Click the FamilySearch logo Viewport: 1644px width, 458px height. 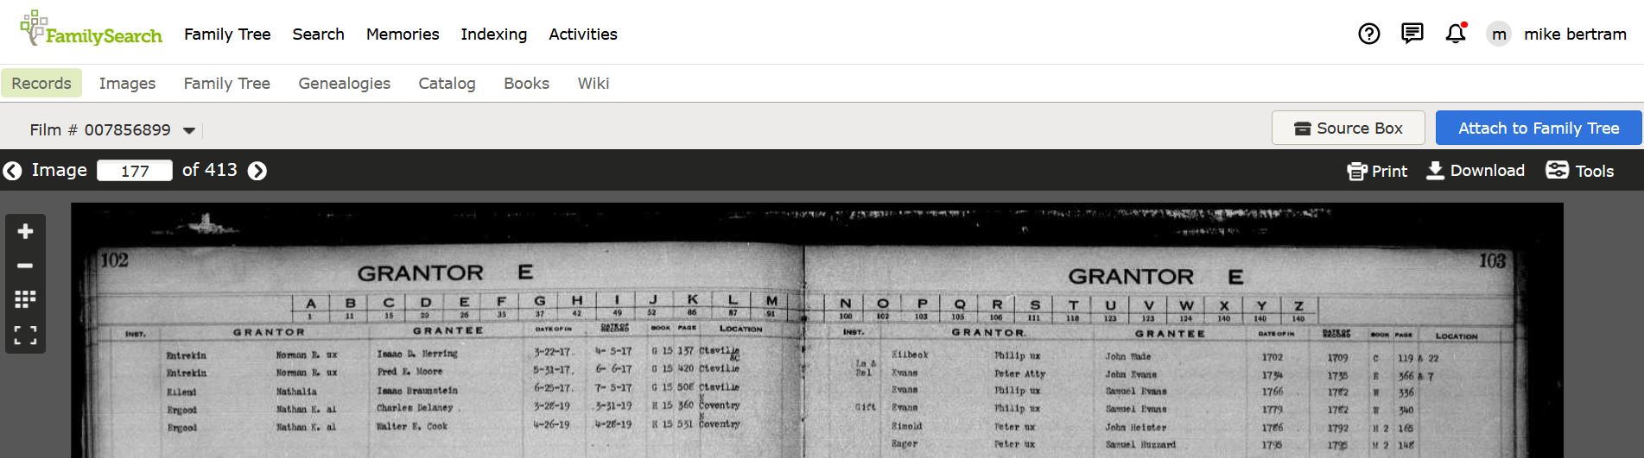click(x=90, y=29)
